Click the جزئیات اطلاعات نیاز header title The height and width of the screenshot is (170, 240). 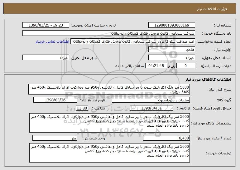pos(212,9)
